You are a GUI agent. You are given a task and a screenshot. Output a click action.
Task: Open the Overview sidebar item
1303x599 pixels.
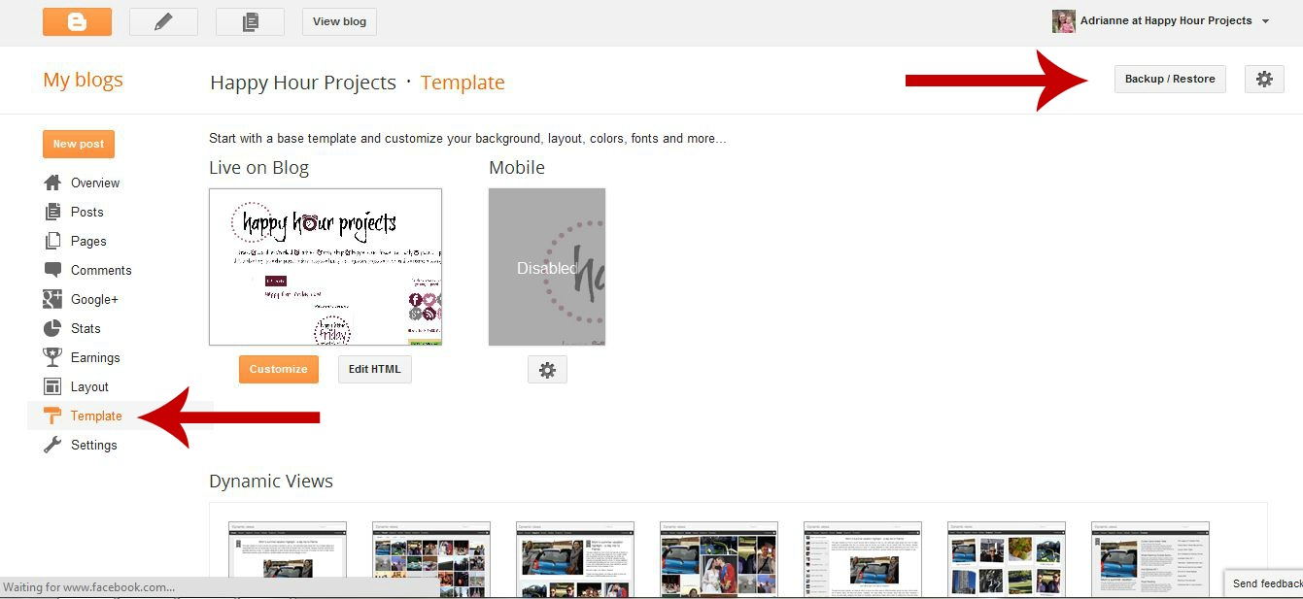[x=95, y=183]
